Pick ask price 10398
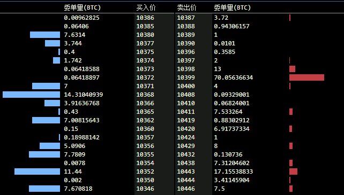This screenshot has height=195, width=344. pos(186,69)
